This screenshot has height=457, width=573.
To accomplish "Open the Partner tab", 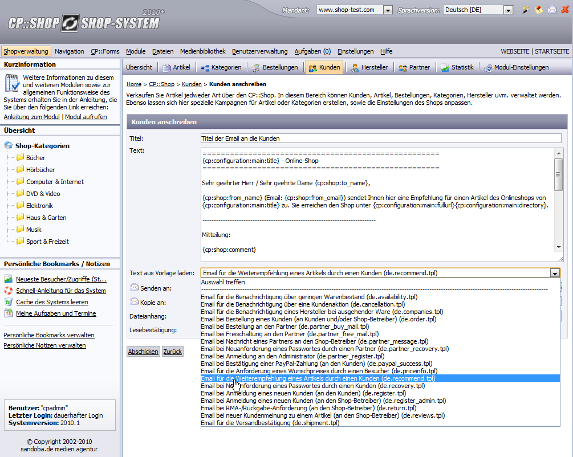I will (x=414, y=67).
